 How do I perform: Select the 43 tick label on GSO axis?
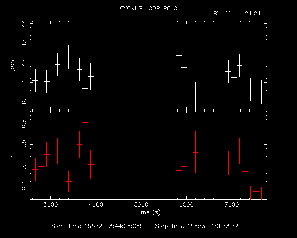[24, 43]
